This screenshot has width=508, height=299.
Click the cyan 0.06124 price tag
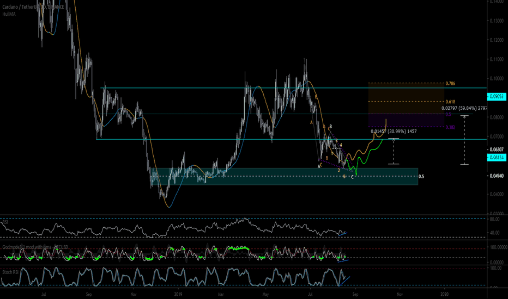click(497, 158)
